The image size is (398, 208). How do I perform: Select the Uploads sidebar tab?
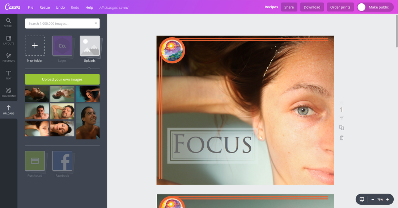(x=9, y=110)
